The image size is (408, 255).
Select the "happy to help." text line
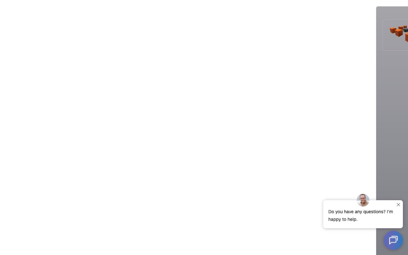click(x=343, y=219)
